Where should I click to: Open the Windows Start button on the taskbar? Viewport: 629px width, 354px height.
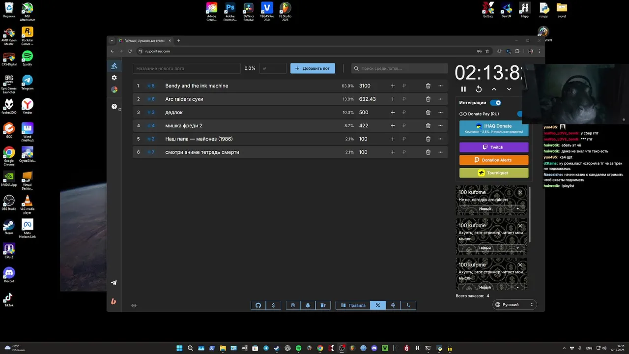pos(179,348)
